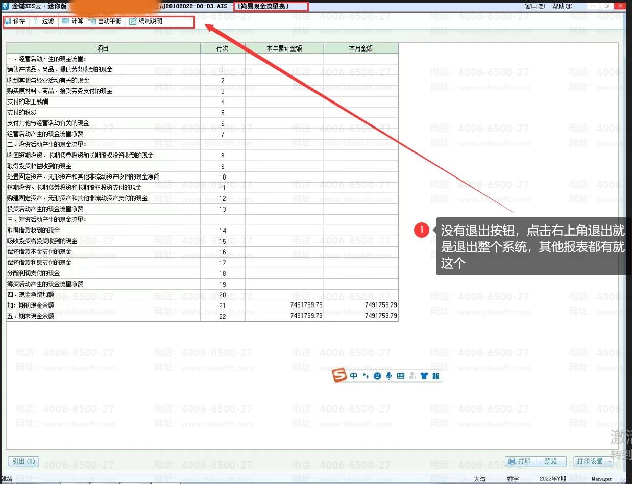Select row 五、期末现金余额
The width and height of the screenshot is (632, 484).
[202, 316]
